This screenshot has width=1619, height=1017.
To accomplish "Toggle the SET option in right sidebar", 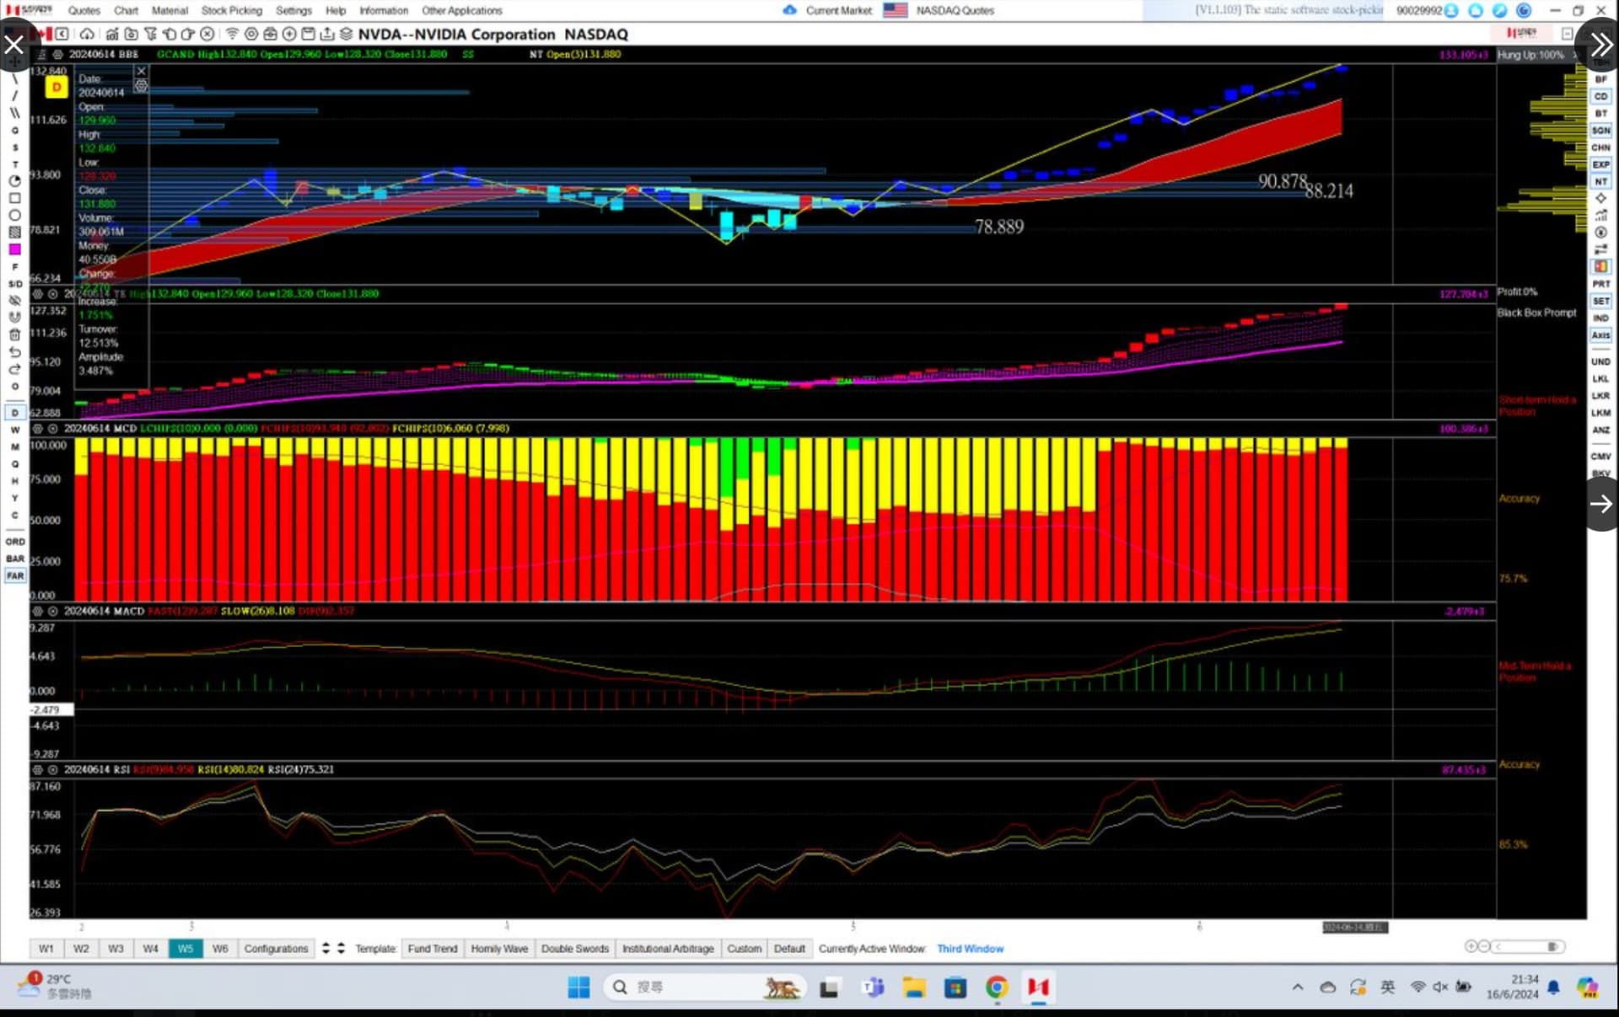I will point(1600,301).
